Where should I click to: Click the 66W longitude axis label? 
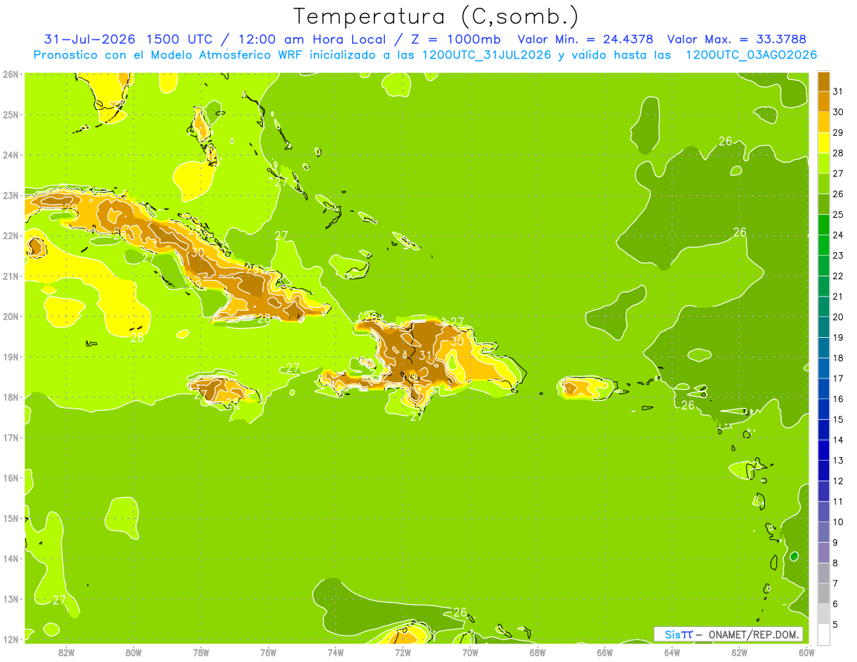(605, 652)
